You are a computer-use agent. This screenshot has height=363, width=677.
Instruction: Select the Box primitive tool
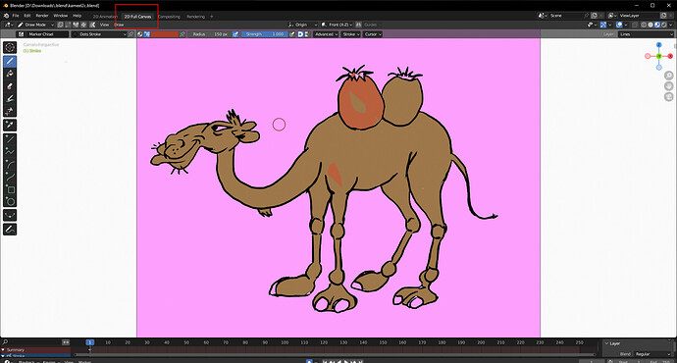click(x=10, y=189)
